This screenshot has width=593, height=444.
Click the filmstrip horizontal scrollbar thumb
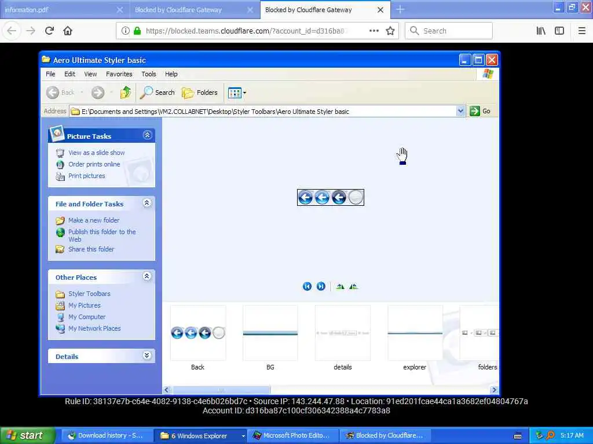[x=221, y=390]
